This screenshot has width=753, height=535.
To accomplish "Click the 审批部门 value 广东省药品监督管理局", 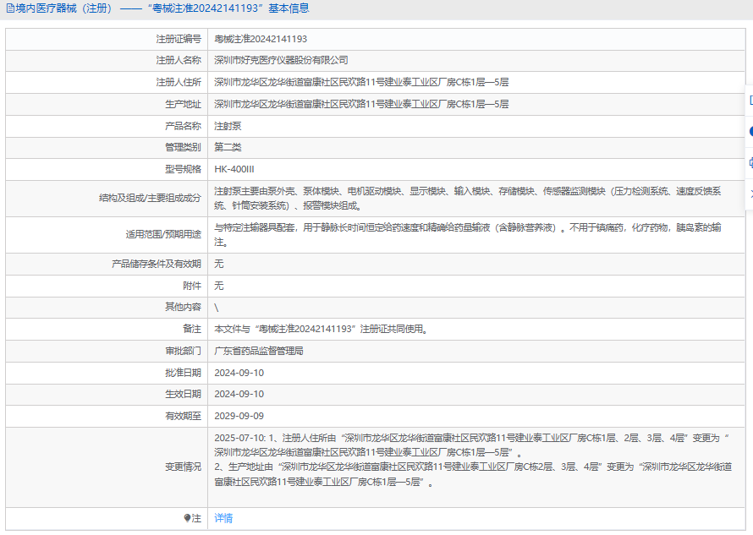I will click(258, 351).
